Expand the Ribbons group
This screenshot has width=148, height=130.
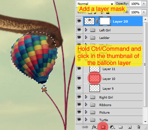(x=86, y=104)
